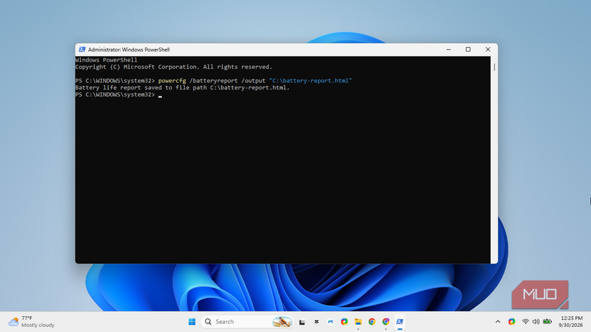Viewport: 591px width, 332px height.
Task: Check the battery status tray icon
Action: (547, 321)
